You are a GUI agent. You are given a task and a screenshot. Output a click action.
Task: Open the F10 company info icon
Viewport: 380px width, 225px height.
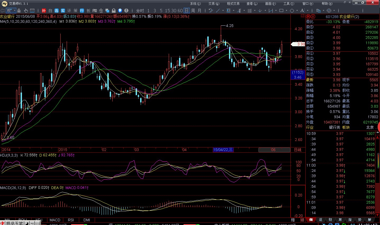pyautogui.click(x=95, y=11)
